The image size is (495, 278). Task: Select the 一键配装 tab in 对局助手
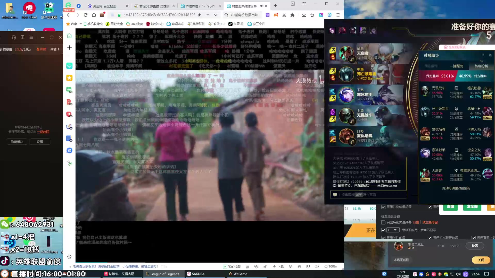456,66
